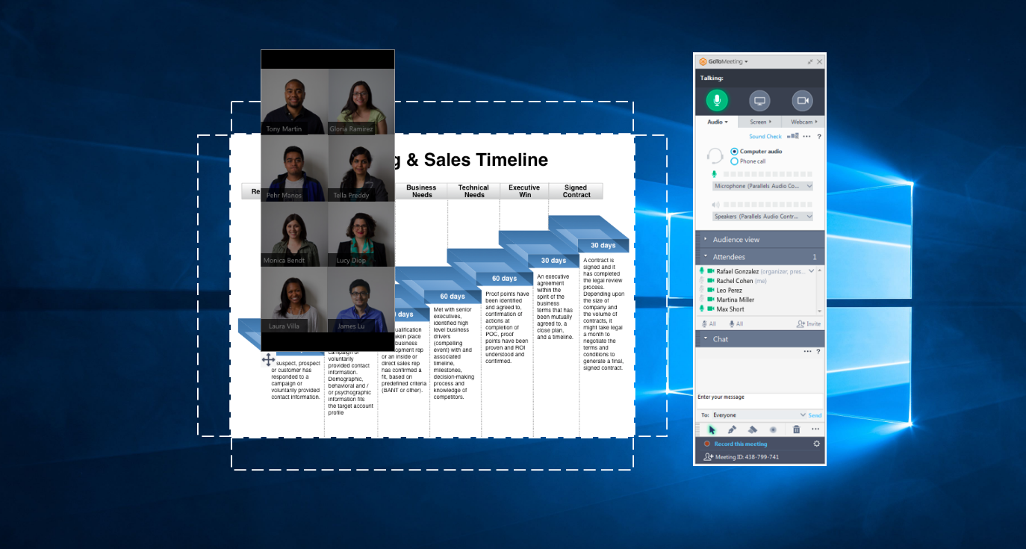Screen dimensions: 1026x549
Task: Open chat recipient Everyone dropdown
Action: 760,415
